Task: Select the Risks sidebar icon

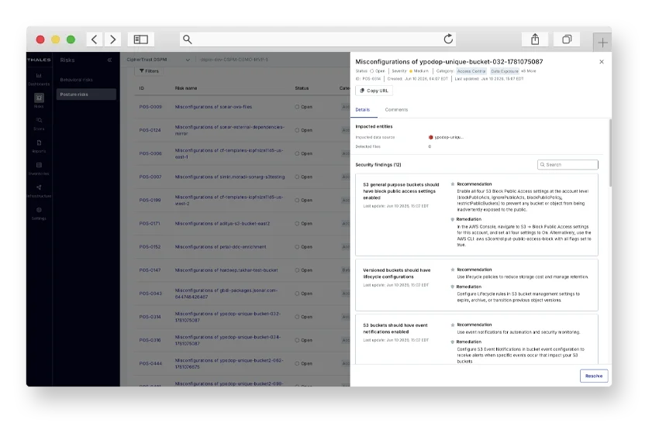Action: point(39,98)
